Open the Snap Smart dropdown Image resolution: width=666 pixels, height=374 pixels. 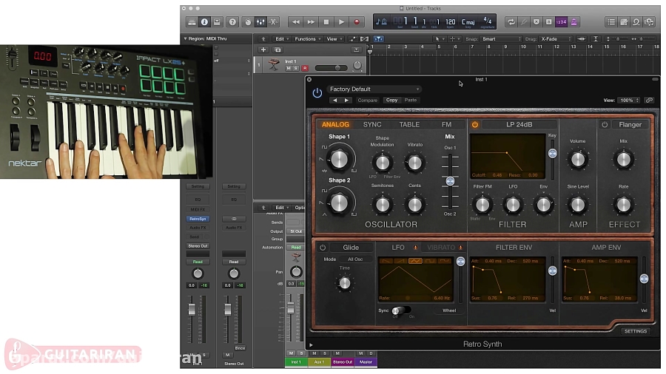click(x=501, y=39)
